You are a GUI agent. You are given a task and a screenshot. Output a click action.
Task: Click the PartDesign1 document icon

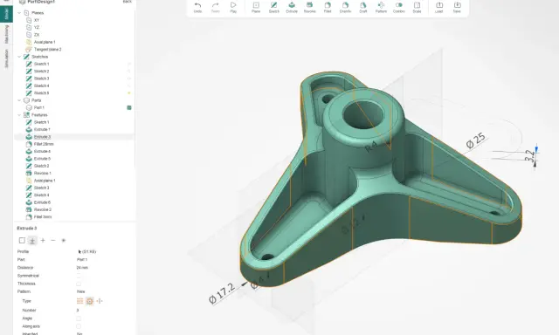coord(23,2)
